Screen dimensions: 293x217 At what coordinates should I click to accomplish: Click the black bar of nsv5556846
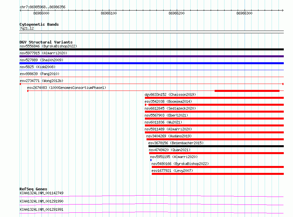(151, 49)
